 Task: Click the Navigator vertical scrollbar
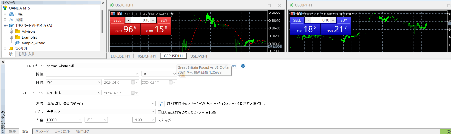[102, 21]
